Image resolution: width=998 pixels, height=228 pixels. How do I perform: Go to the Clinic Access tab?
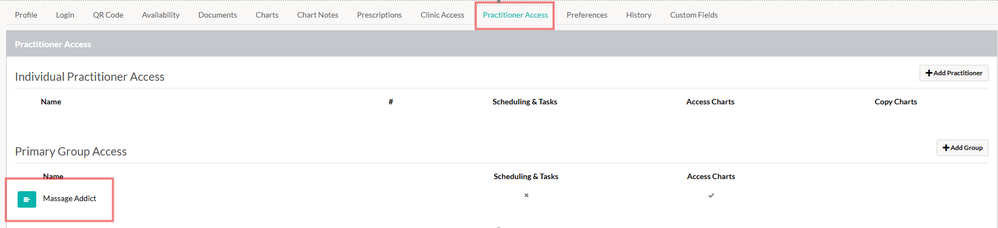click(x=442, y=15)
